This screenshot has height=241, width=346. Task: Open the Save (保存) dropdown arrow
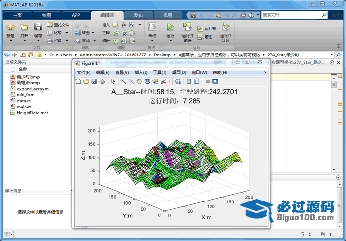(x=38, y=41)
